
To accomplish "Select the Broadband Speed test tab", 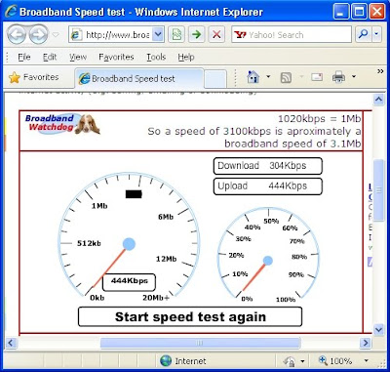I will click(139, 78).
